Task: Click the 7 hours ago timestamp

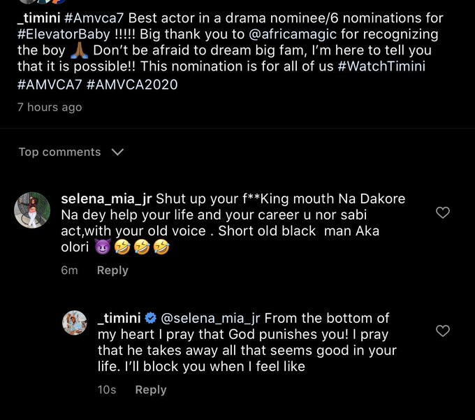Action: [x=50, y=107]
